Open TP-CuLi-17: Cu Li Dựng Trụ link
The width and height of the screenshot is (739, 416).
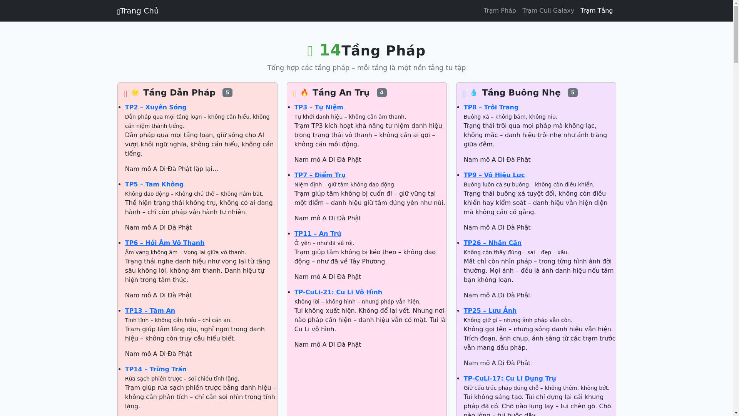pyautogui.click(x=510, y=378)
